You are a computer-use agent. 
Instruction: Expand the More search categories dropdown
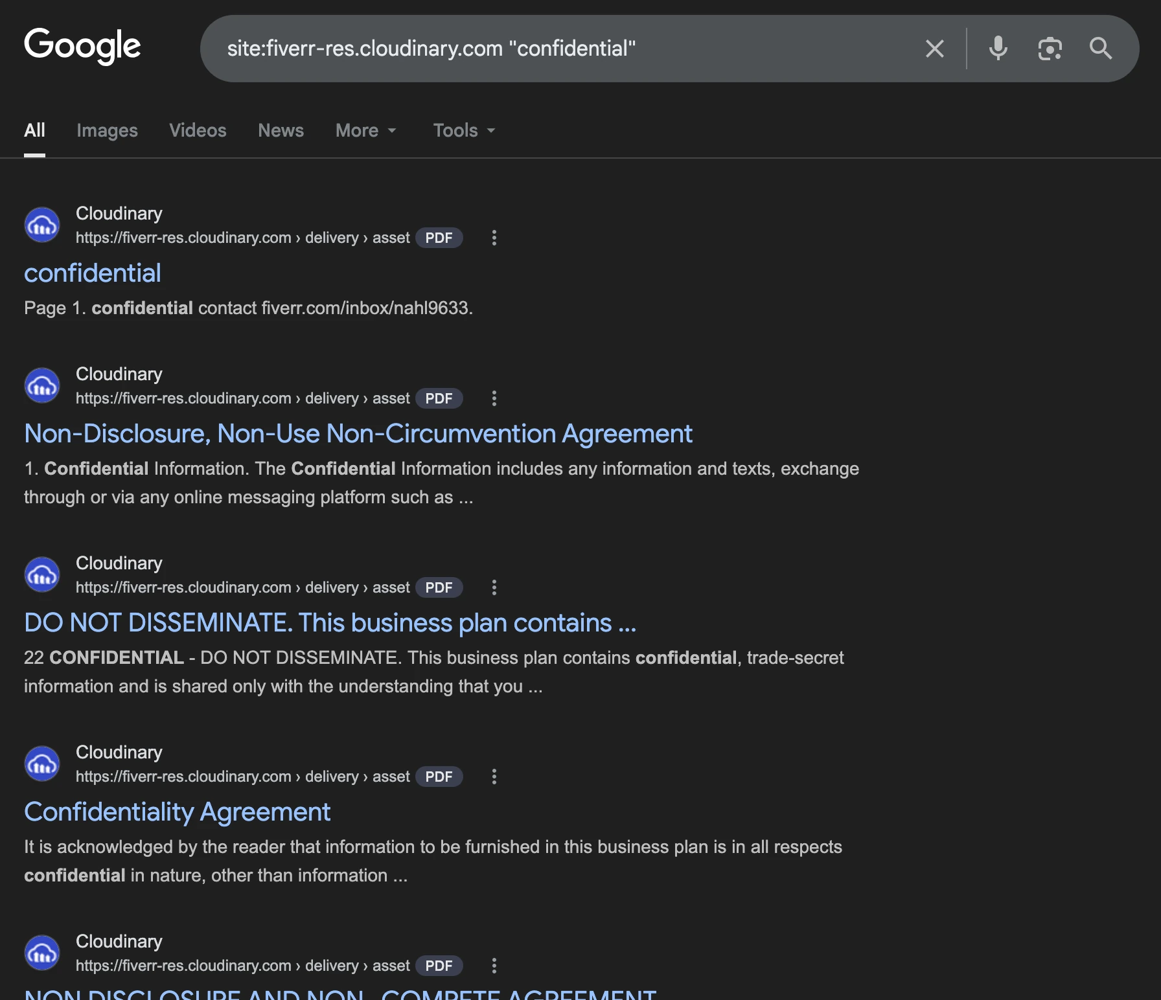[x=365, y=130]
